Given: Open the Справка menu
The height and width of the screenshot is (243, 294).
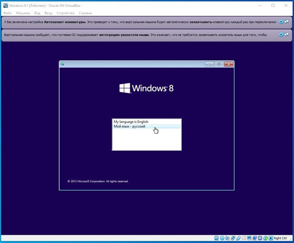Looking at the screenshot, I should [x=85, y=13].
